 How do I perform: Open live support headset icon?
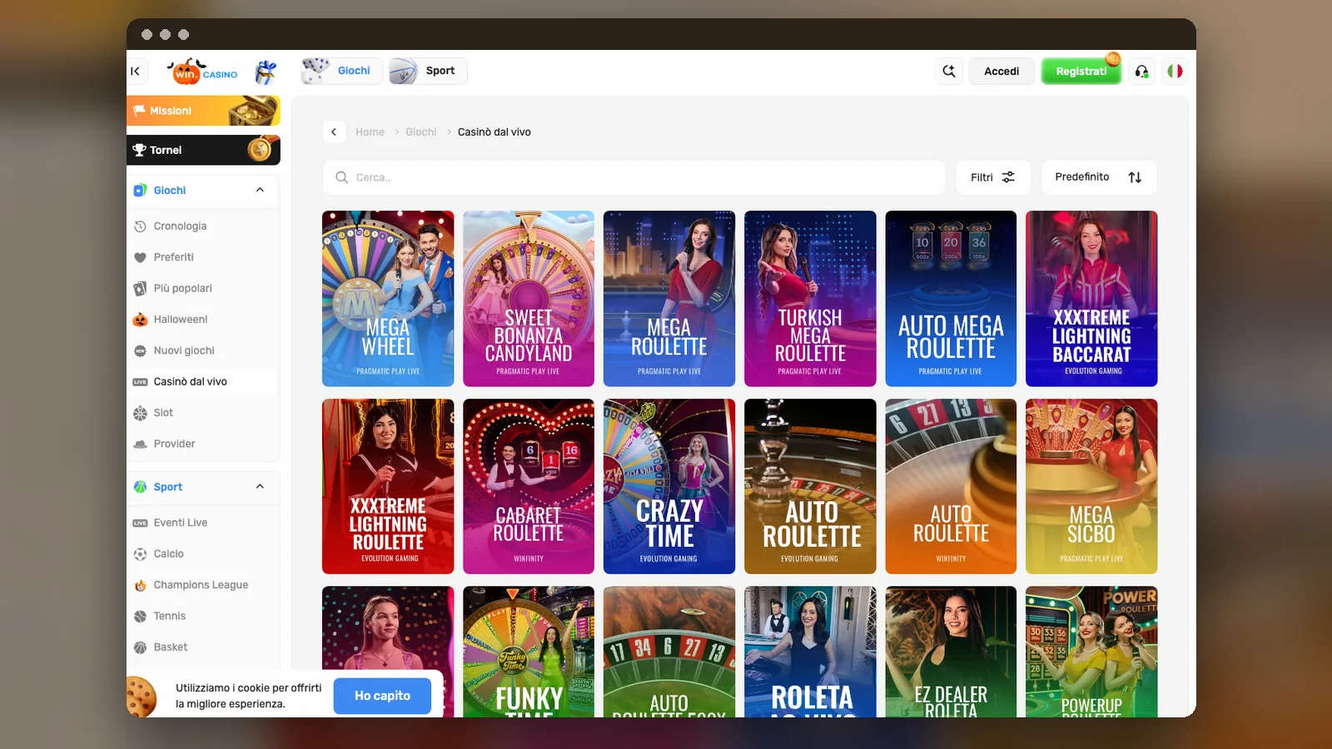[1141, 72]
